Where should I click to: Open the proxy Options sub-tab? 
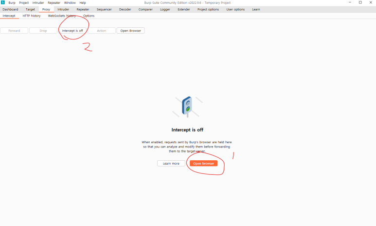point(89,16)
